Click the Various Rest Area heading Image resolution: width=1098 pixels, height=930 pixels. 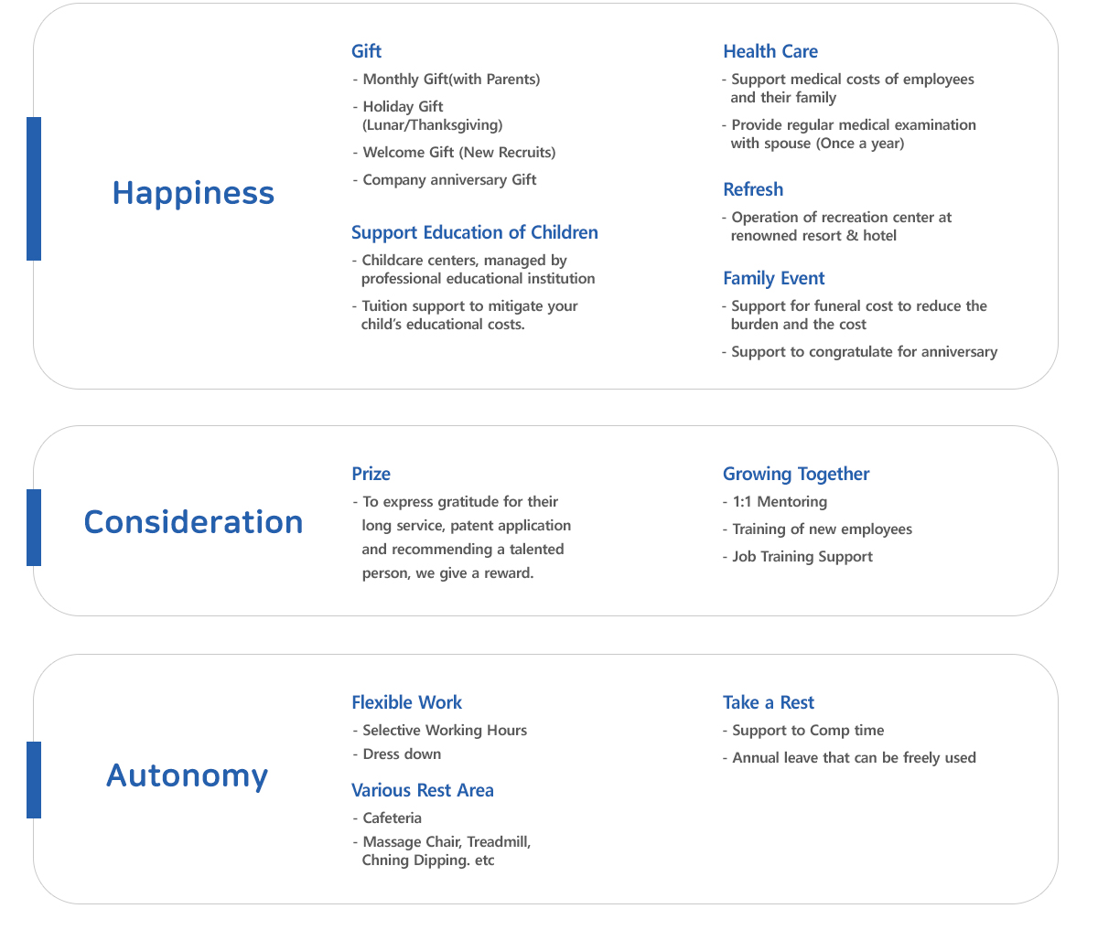[x=423, y=790]
